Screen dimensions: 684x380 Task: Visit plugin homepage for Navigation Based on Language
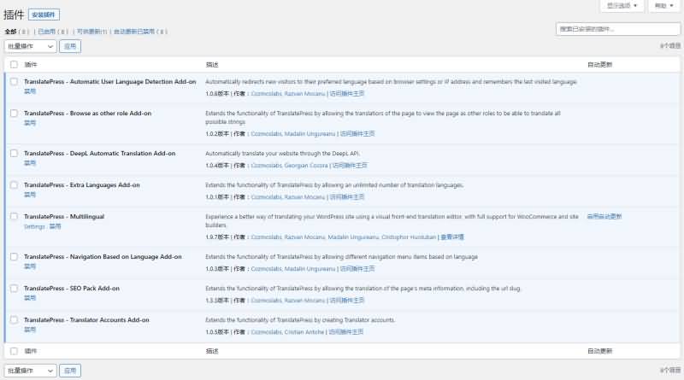[x=357, y=269]
